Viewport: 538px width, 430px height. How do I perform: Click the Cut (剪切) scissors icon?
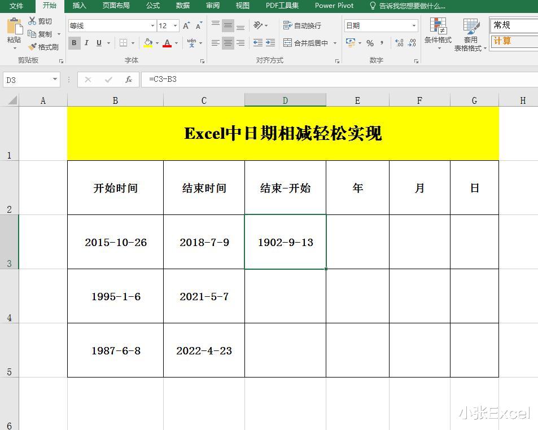point(32,21)
